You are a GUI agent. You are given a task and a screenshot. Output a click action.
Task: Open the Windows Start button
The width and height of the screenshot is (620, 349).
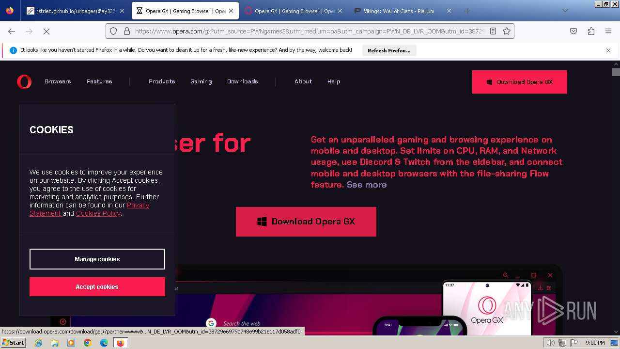click(14, 343)
